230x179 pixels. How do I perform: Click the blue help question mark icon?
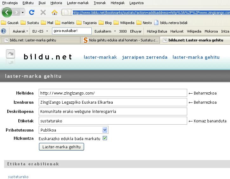(x=3, y=31)
